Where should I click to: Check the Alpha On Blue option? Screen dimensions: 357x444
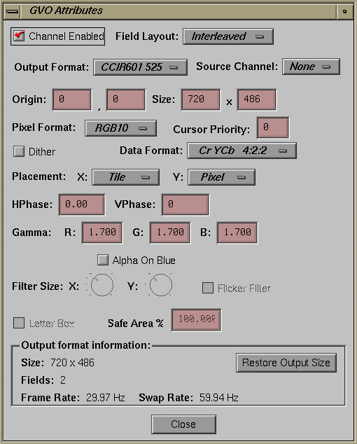coord(103,260)
